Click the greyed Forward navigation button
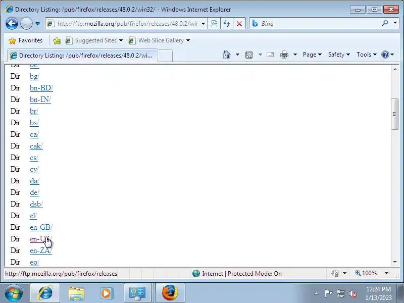 (26, 24)
